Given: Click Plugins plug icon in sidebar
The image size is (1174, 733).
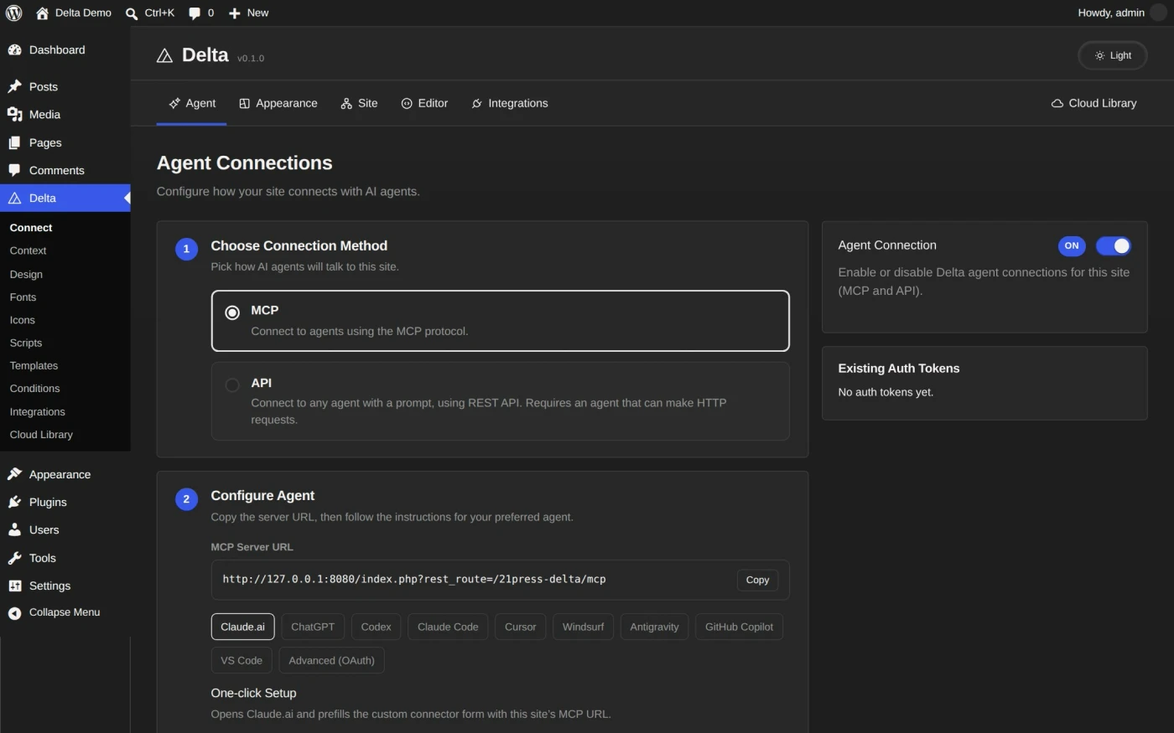Looking at the screenshot, I should pyautogui.click(x=14, y=502).
